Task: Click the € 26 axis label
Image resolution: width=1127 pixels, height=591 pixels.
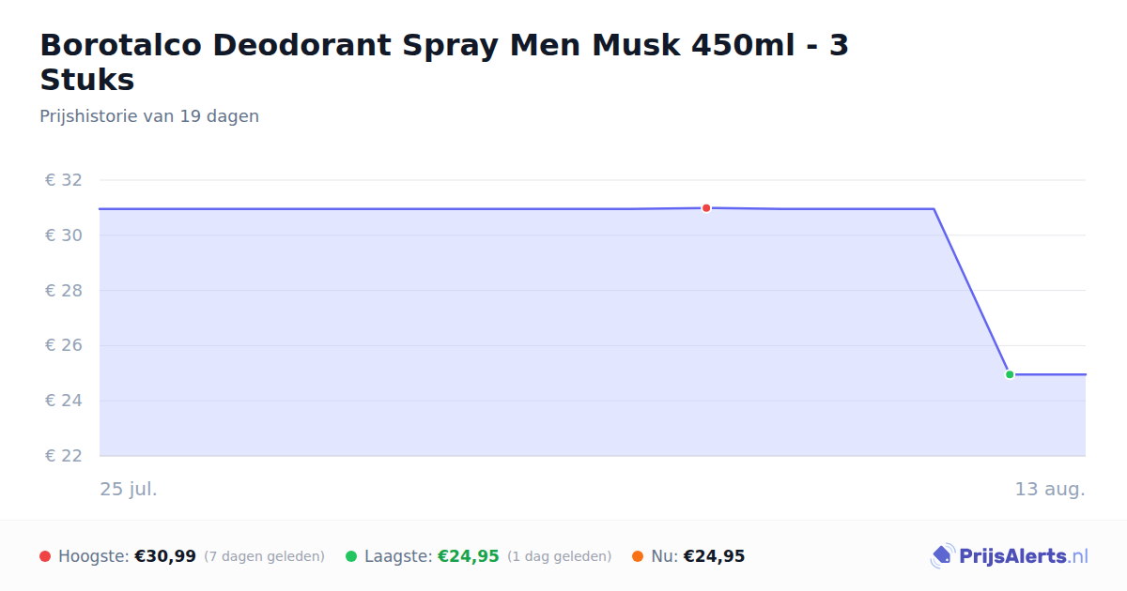Action: (64, 345)
